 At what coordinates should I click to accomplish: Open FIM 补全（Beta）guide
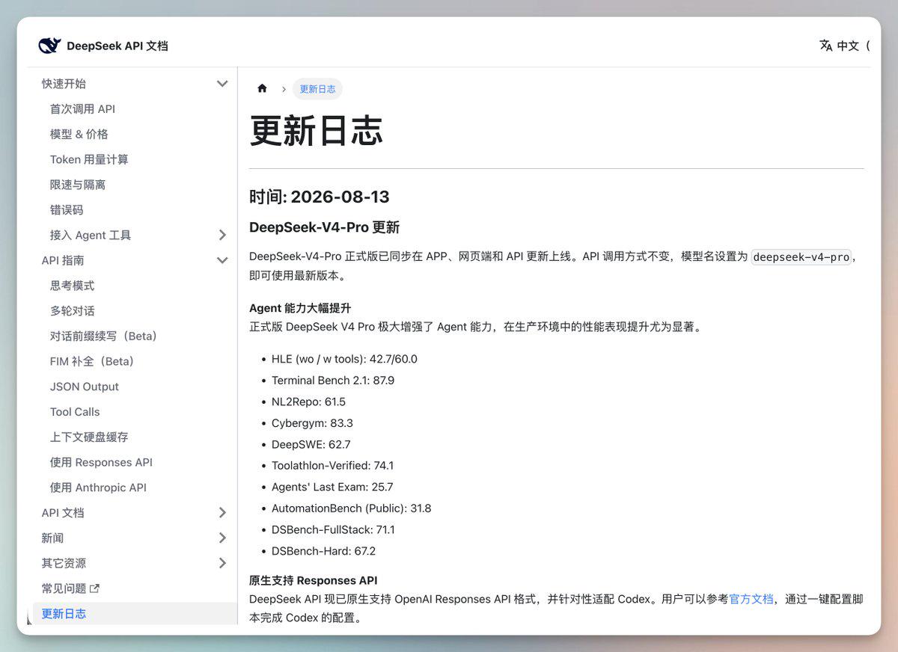[92, 361]
